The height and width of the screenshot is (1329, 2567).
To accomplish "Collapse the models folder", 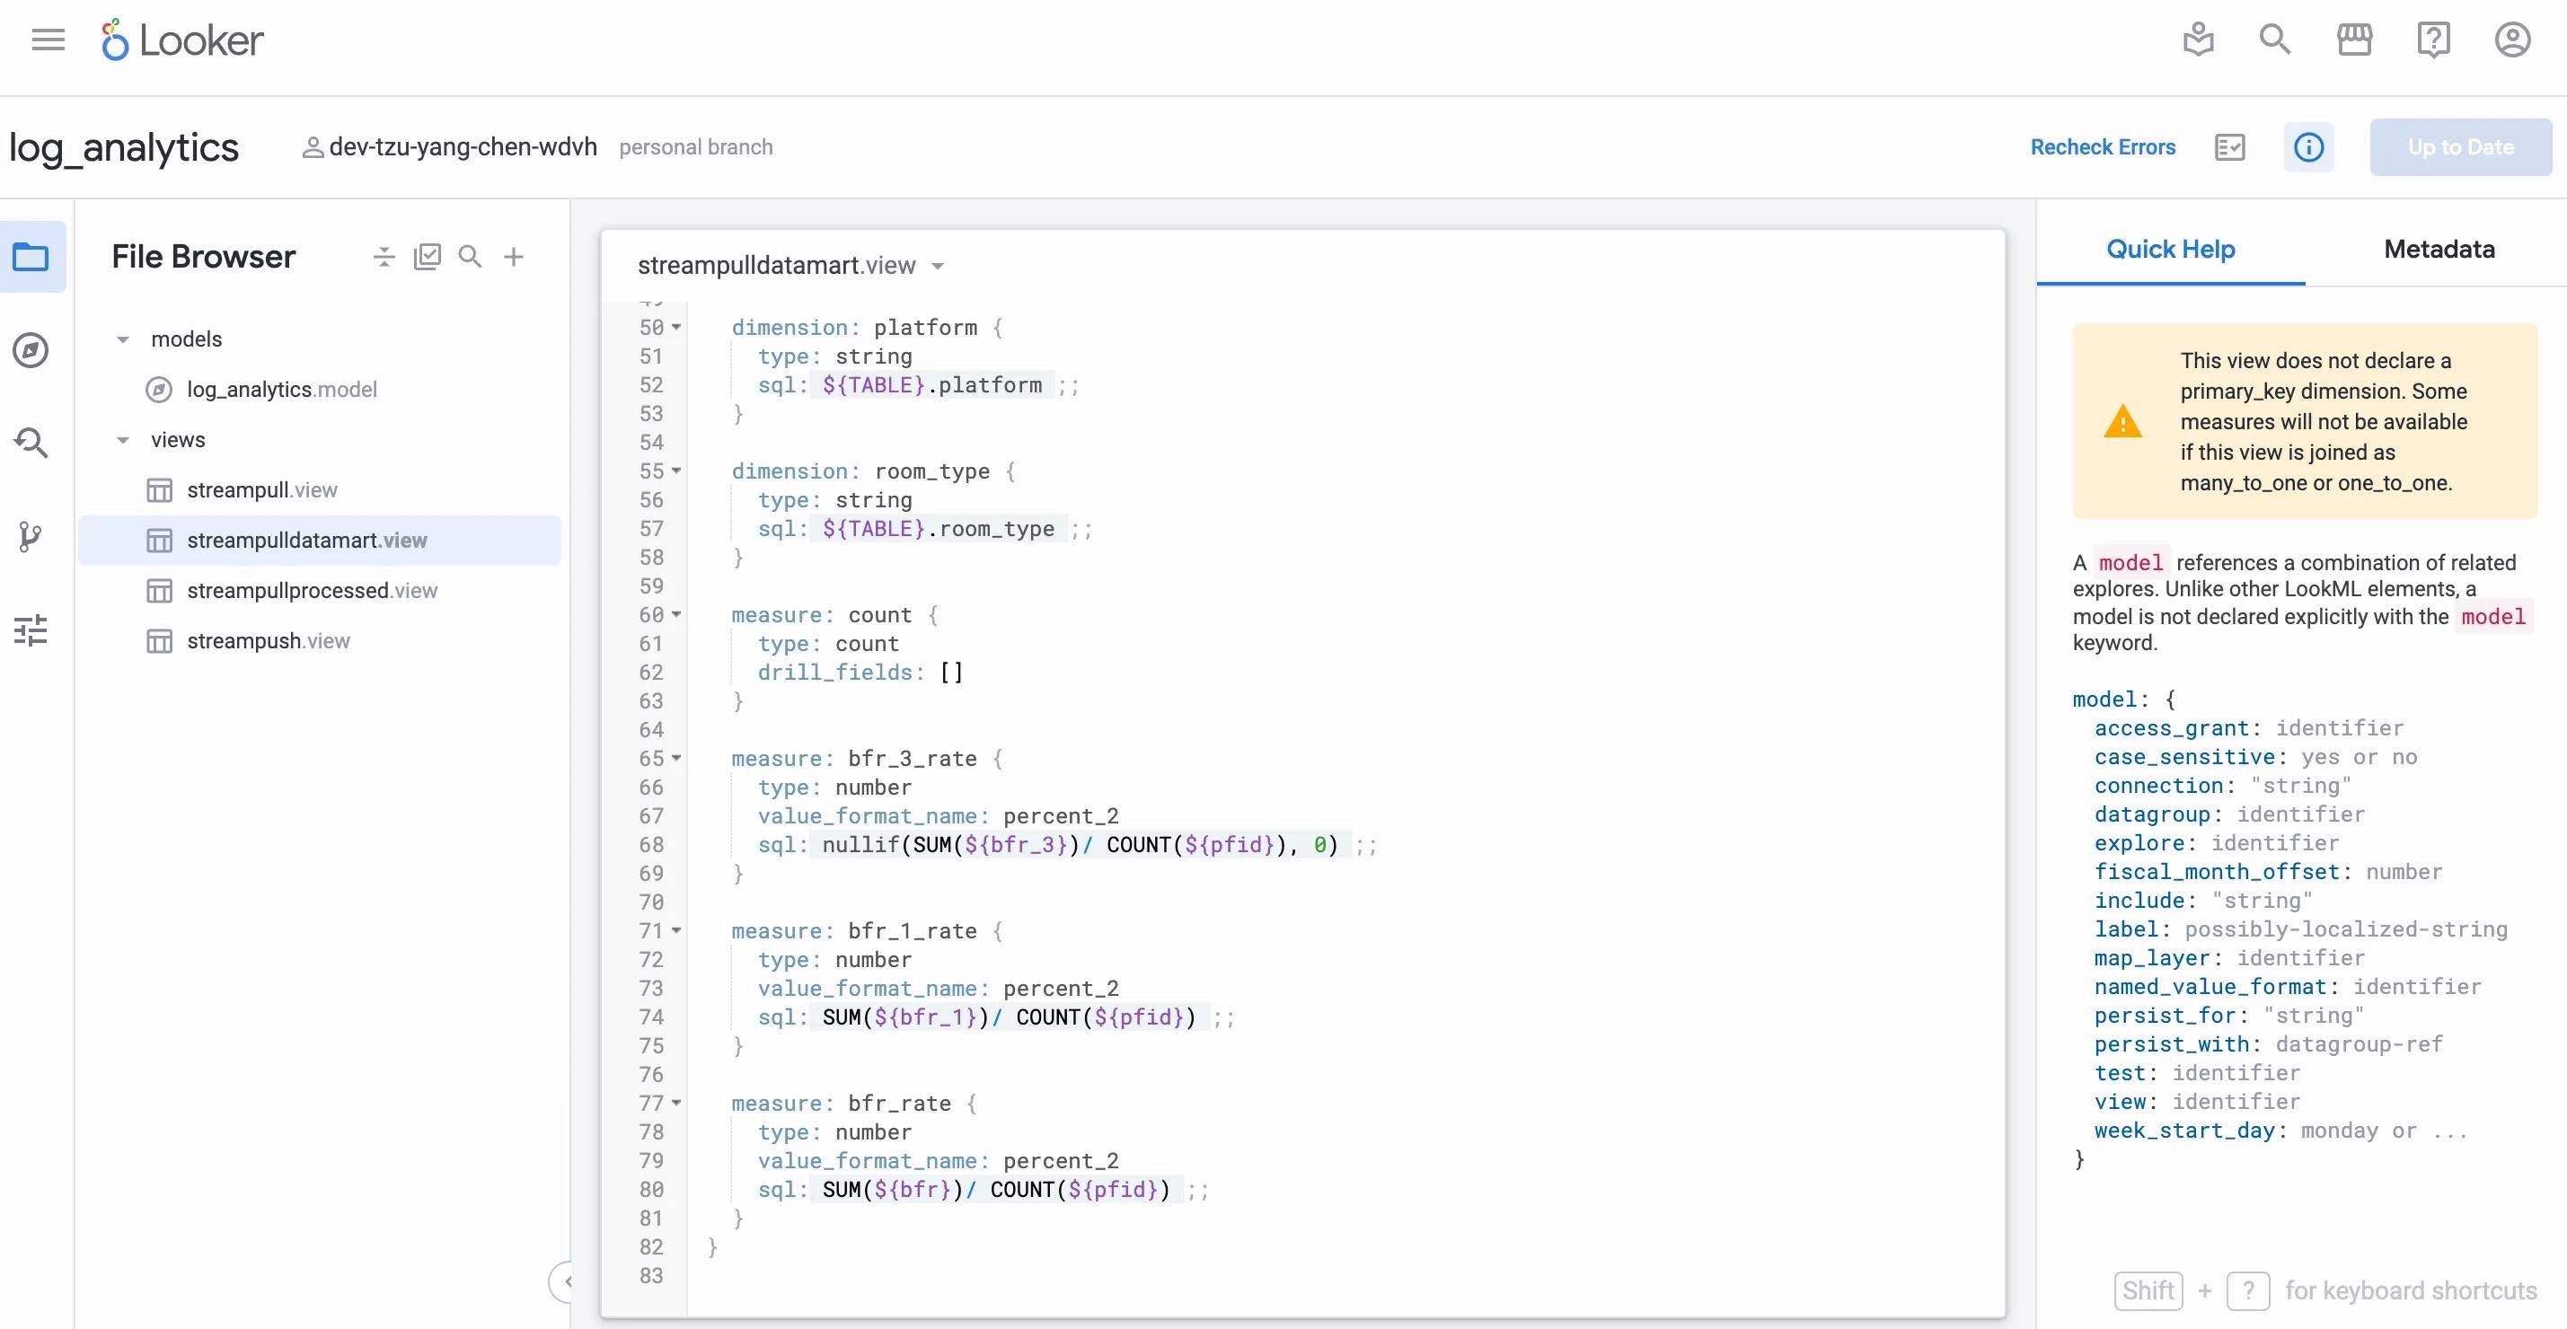I will tap(122, 339).
